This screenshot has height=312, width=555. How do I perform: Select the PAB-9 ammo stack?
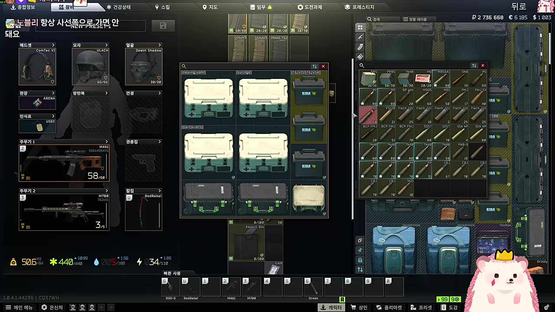(459, 152)
